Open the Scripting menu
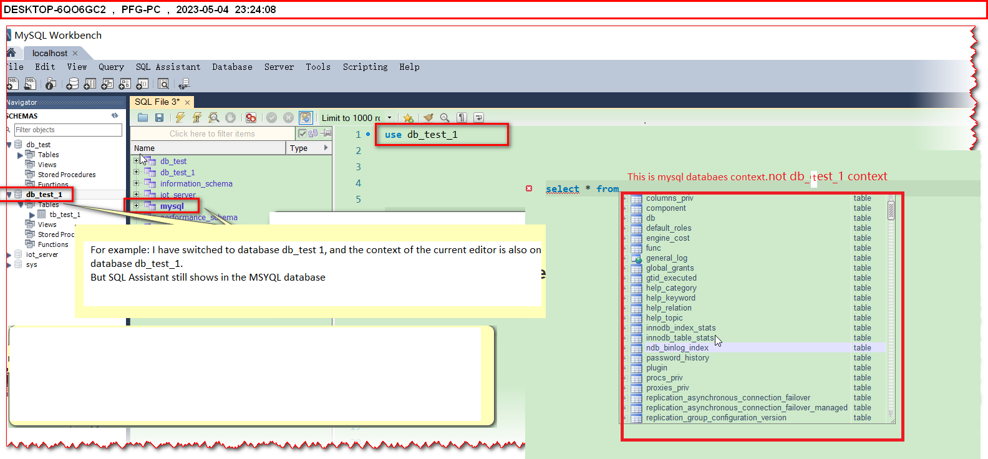988x459 pixels. [365, 67]
